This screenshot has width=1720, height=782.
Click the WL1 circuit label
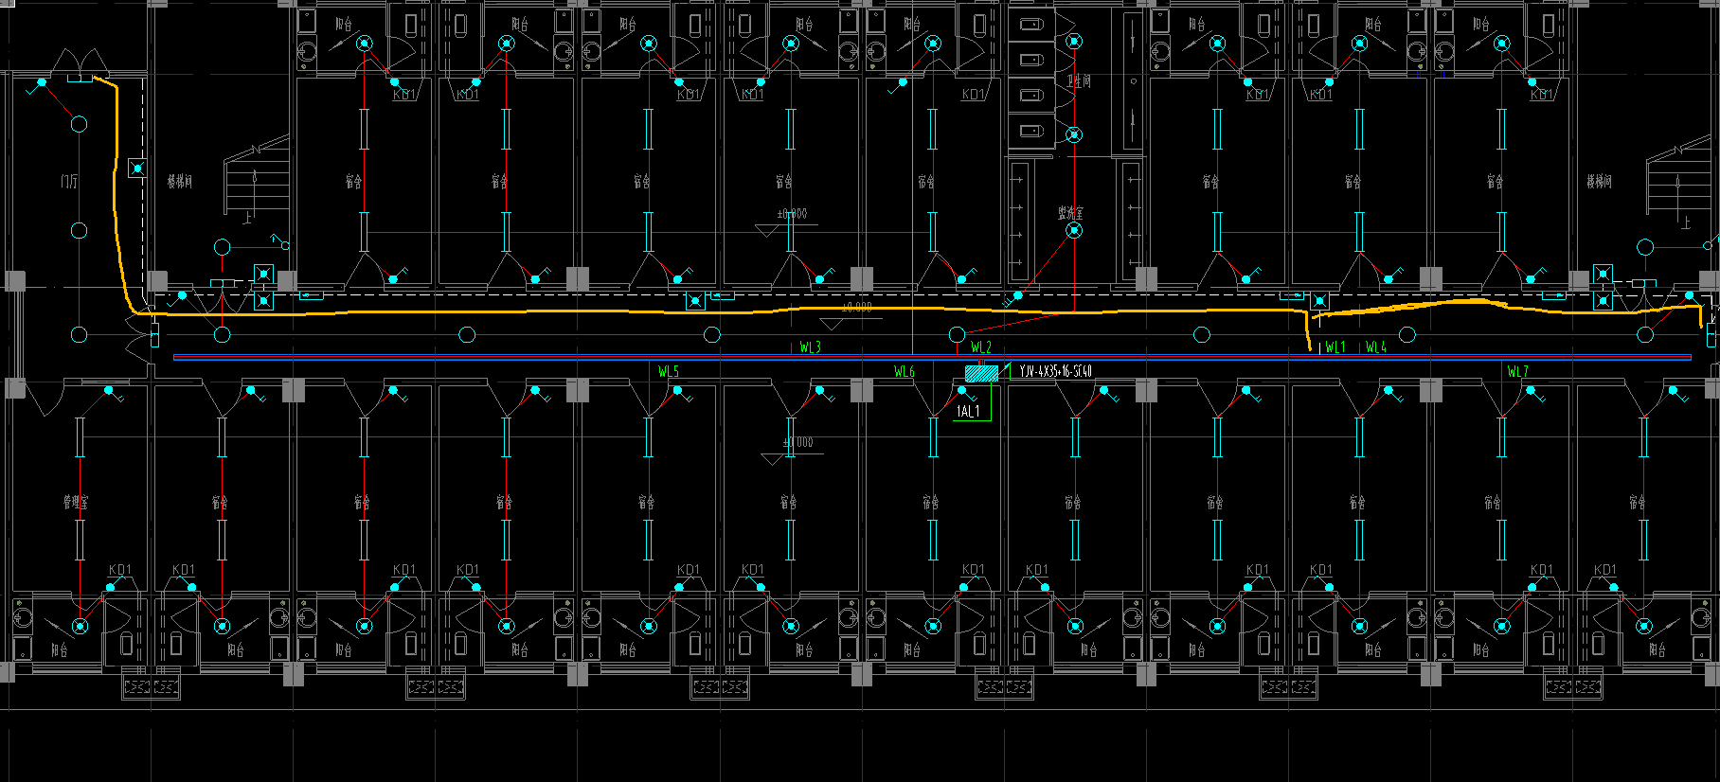tap(1335, 347)
